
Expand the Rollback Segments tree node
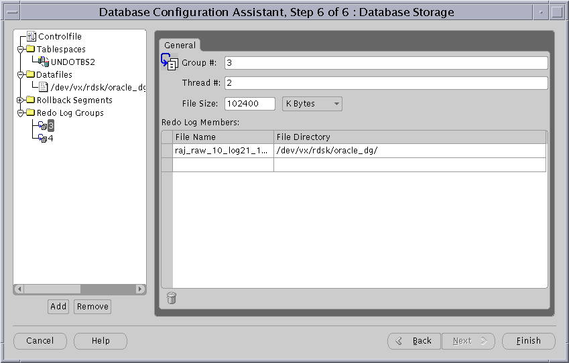tap(20, 100)
